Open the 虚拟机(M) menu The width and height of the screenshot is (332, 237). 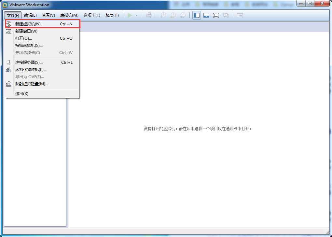pos(69,15)
